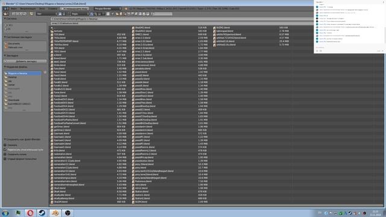This screenshot has height=217, width=386.
Task: Toggle folders filter icon
Action: (117, 14)
